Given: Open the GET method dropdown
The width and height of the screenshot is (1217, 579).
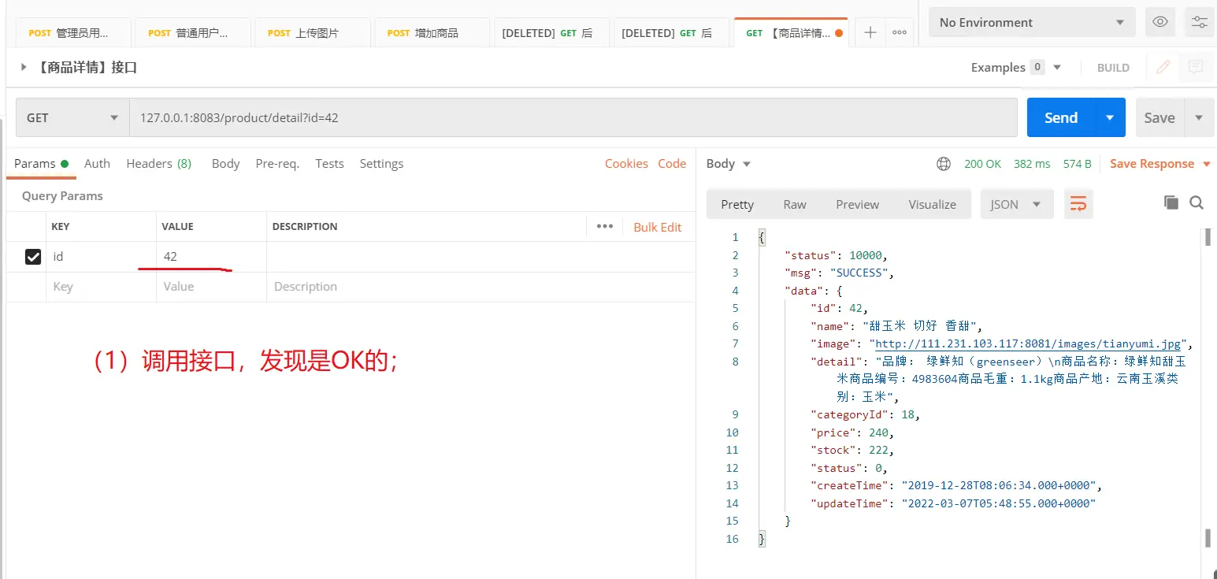Looking at the screenshot, I should [72, 117].
